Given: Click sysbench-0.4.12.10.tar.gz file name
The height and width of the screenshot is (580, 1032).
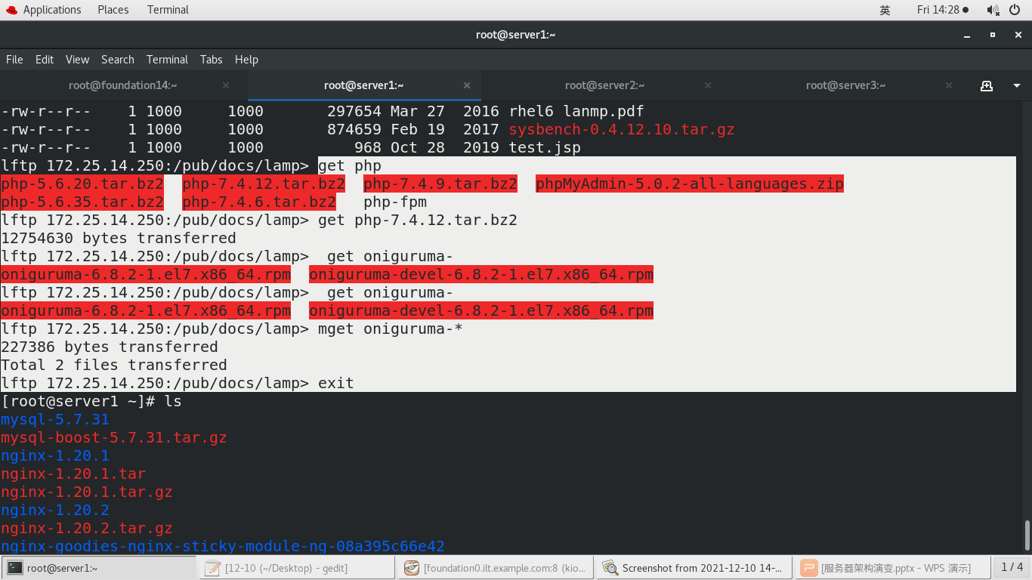Looking at the screenshot, I should 622,129.
